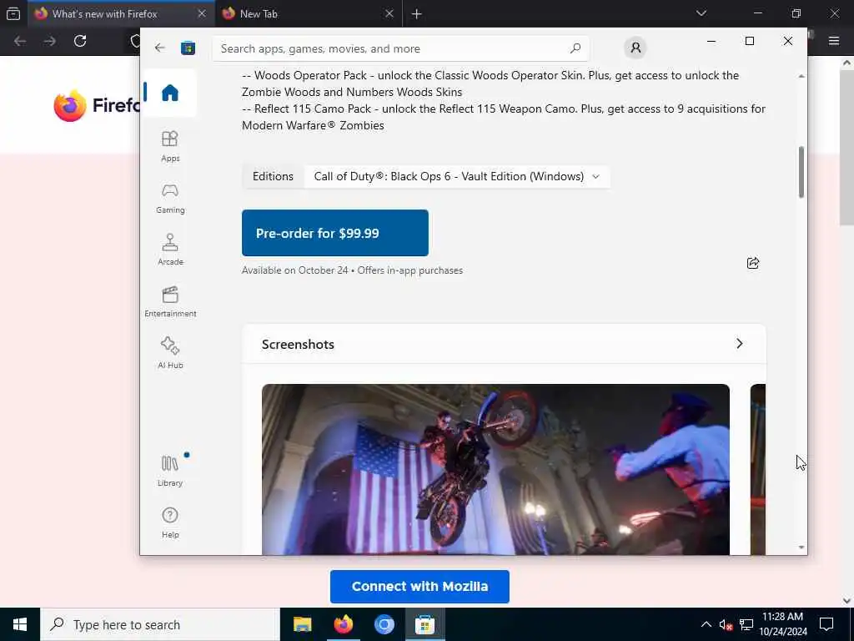Open Library in Store sidebar
Viewport: 854px width, 641px height.
(x=170, y=471)
